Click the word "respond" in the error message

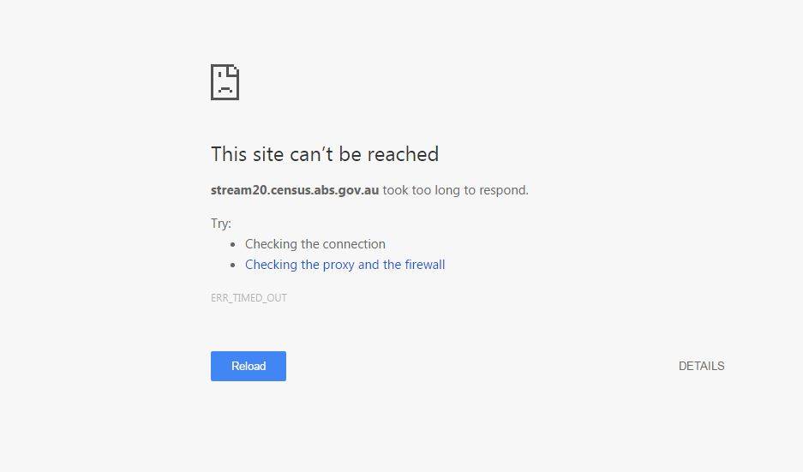506,190
